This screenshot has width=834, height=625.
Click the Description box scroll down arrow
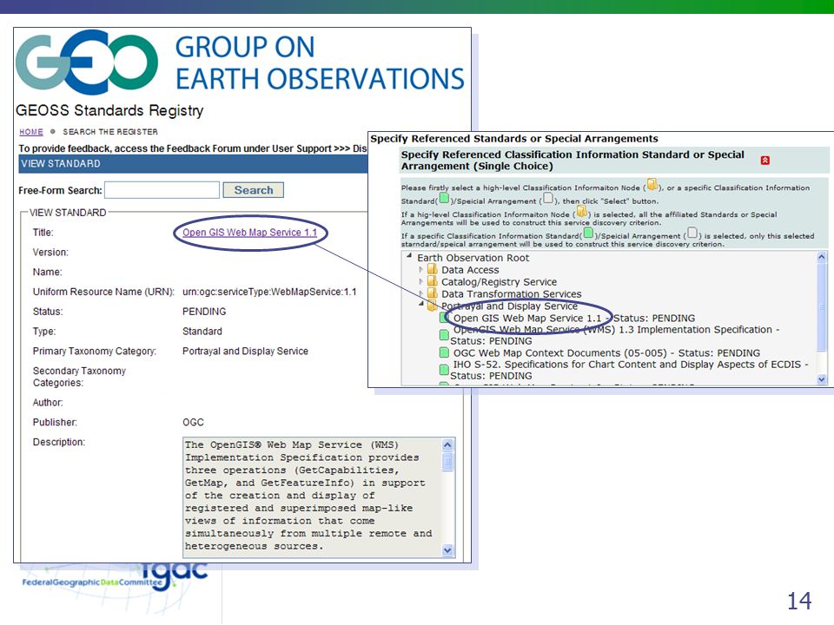[447, 550]
